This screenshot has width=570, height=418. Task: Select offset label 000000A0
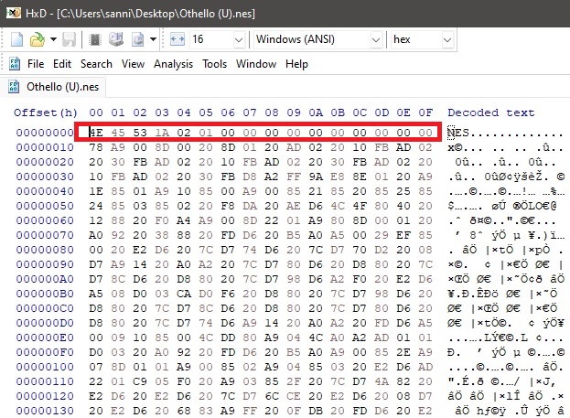click(x=45, y=279)
